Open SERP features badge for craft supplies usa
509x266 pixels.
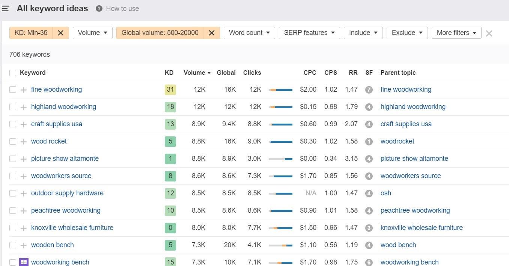tap(369, 124)
